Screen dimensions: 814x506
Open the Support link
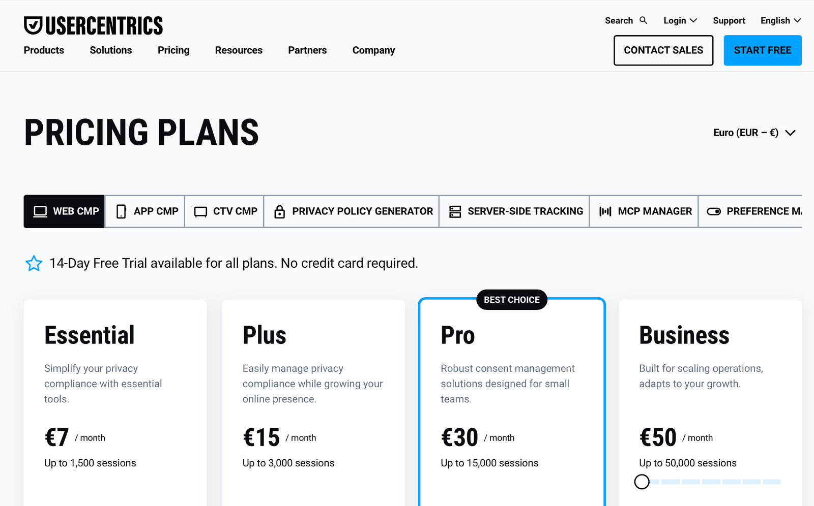coord(729,20)
